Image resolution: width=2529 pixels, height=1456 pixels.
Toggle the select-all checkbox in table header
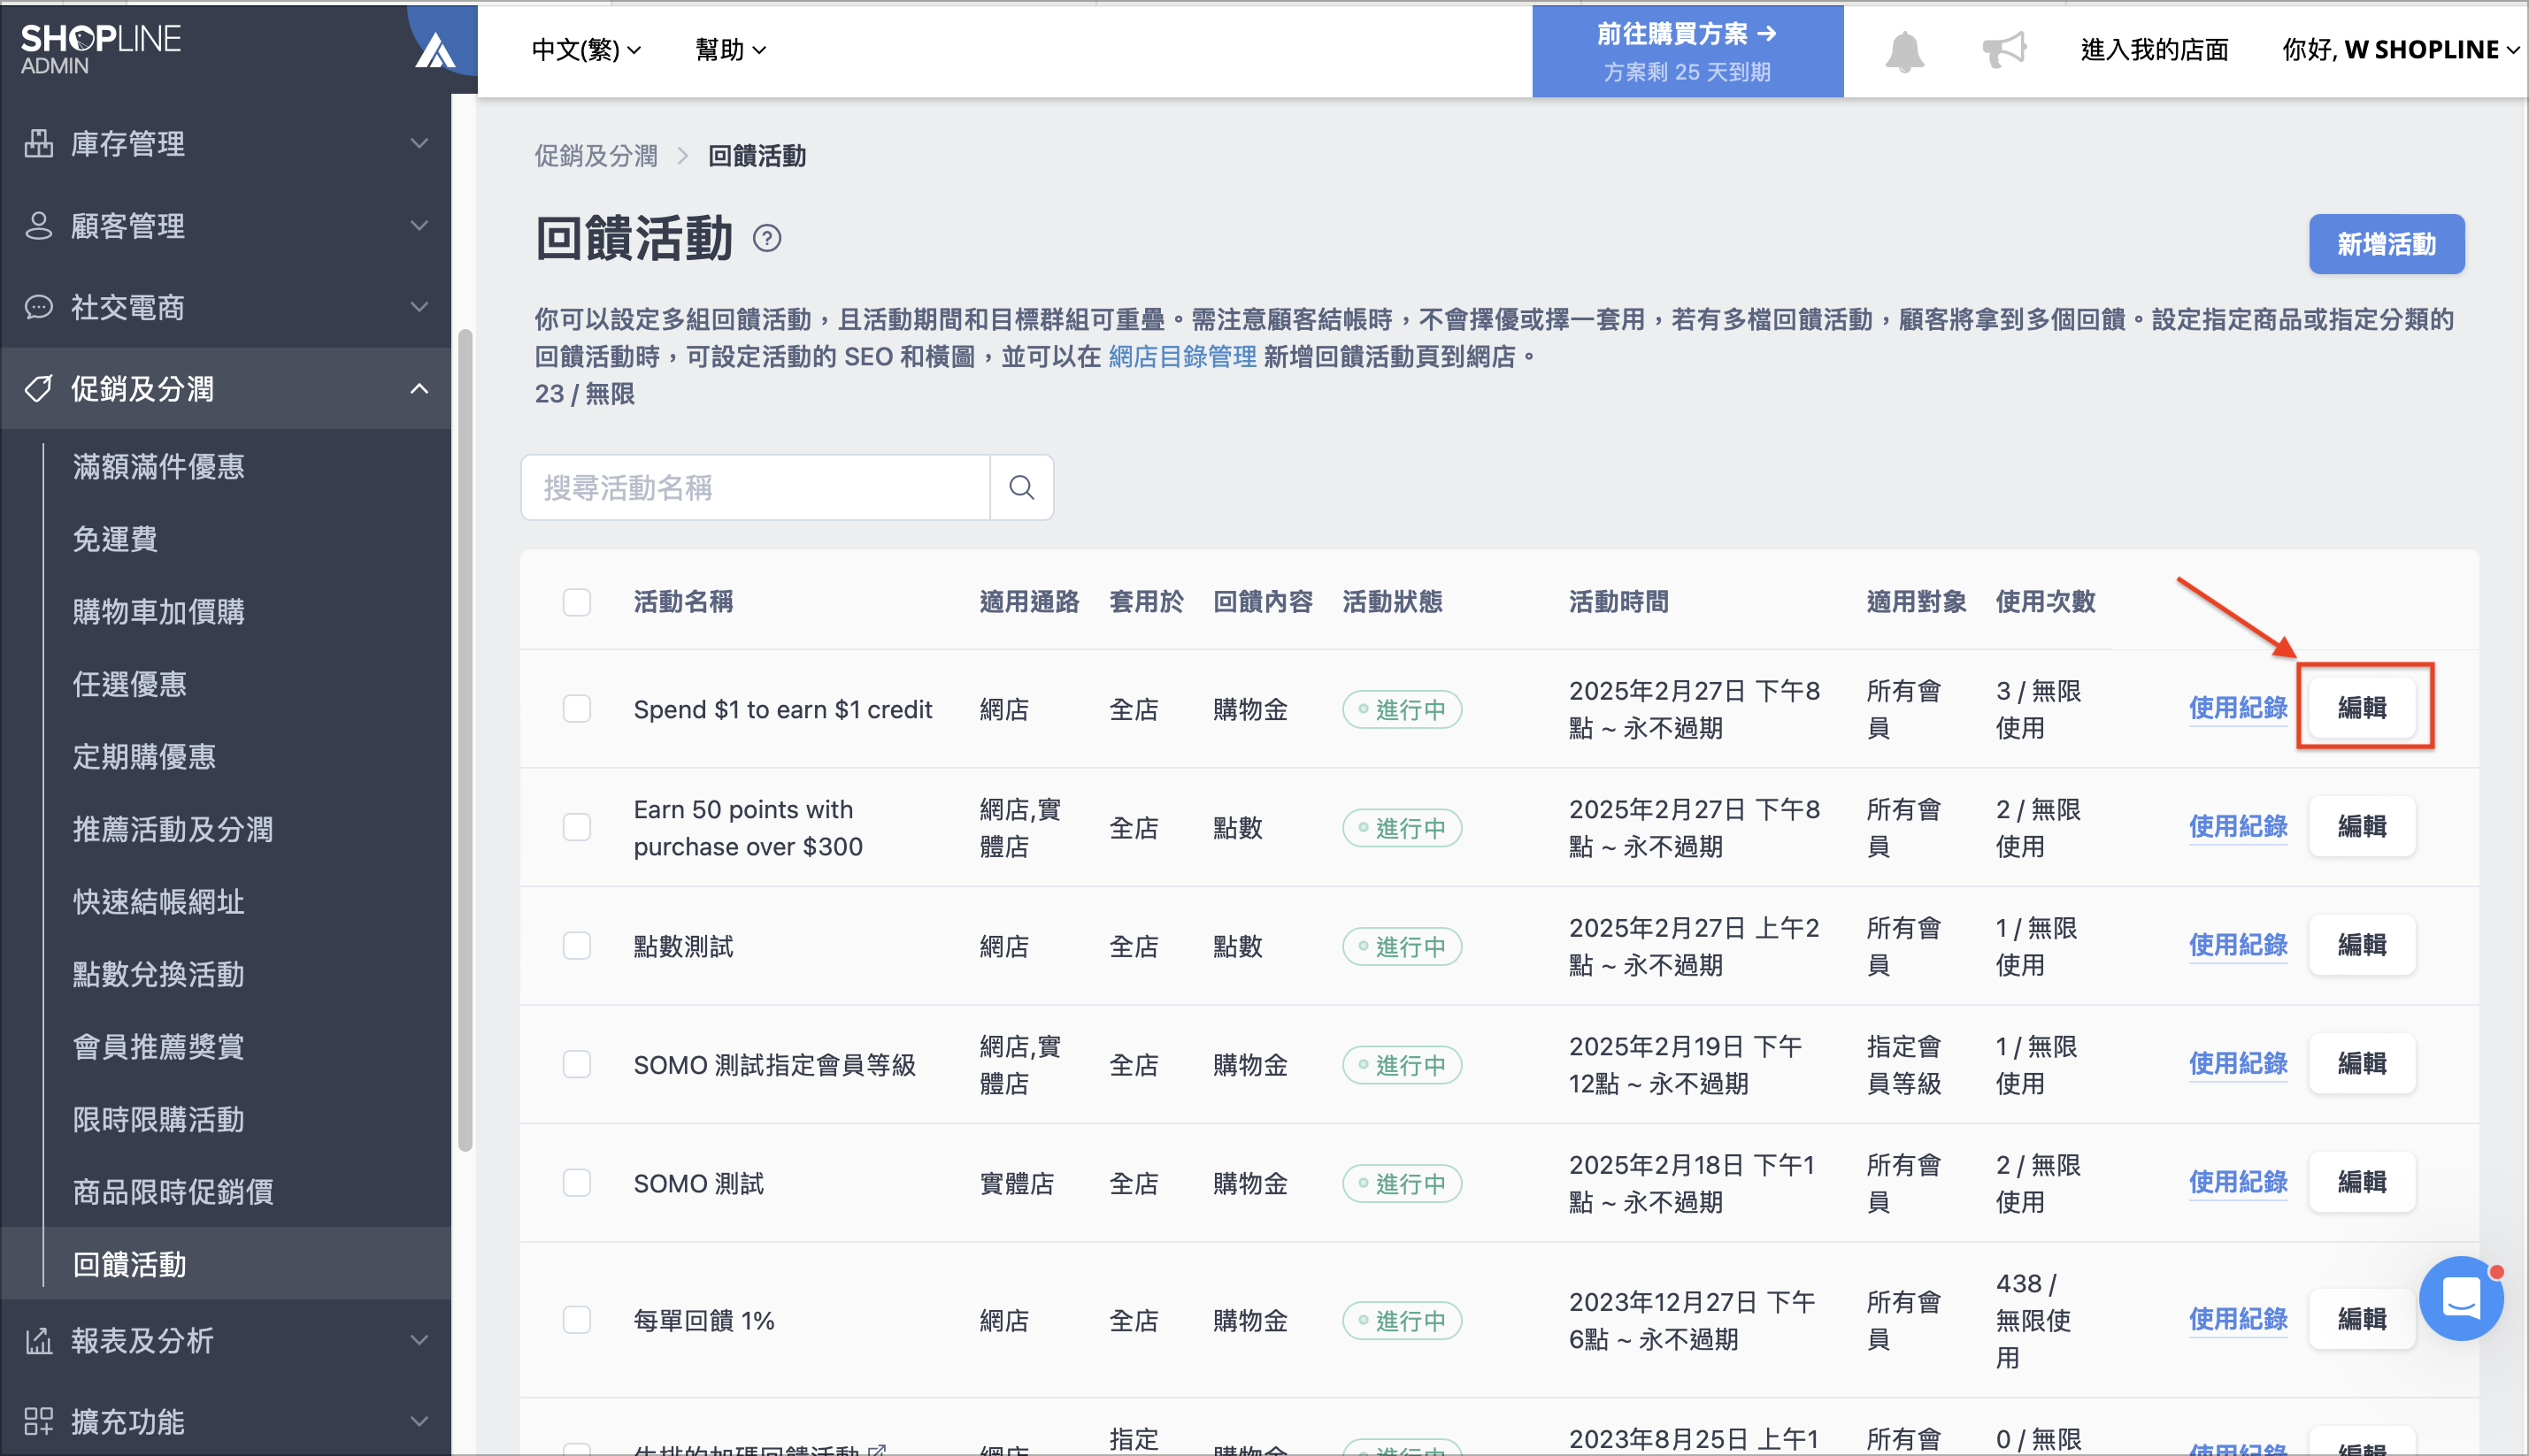point(577,602)
